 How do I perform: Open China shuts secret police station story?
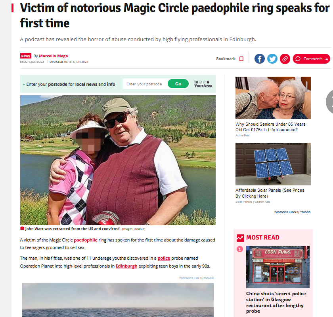pos(276,302)
